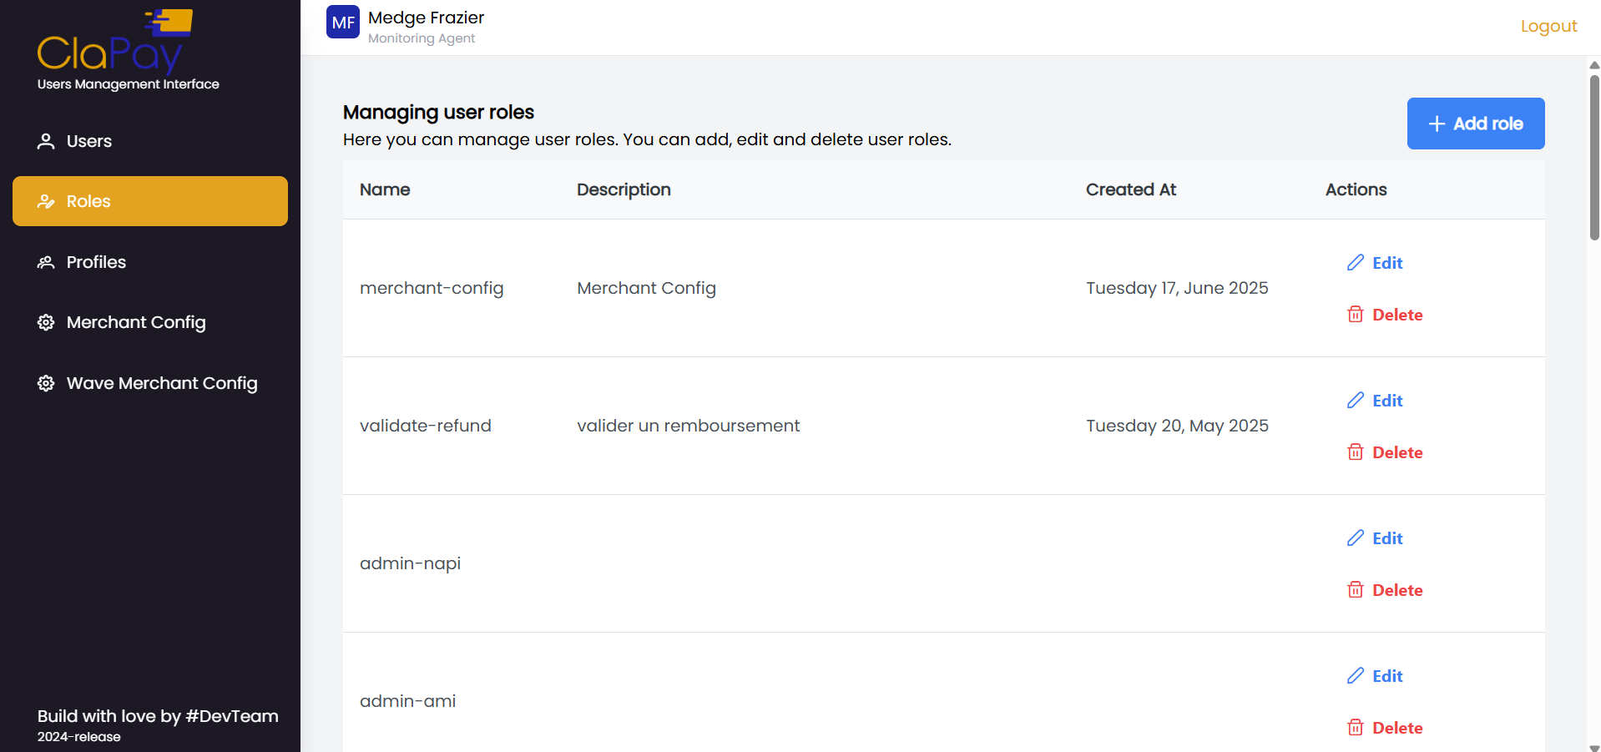Image resolution: width=1601 pixels, height=752 pixels.
Task: Click the gear icon beside Wave Merchant Config
Action: coord(46,383)
